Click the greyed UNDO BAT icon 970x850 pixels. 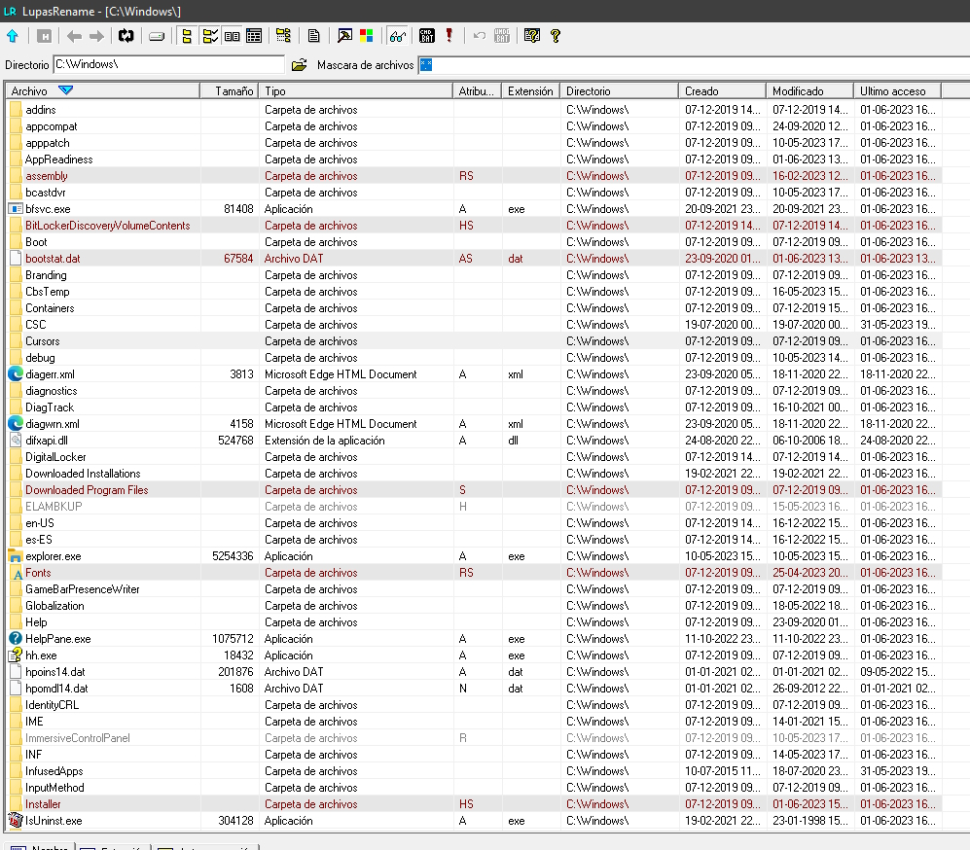[x=502, y=36]
